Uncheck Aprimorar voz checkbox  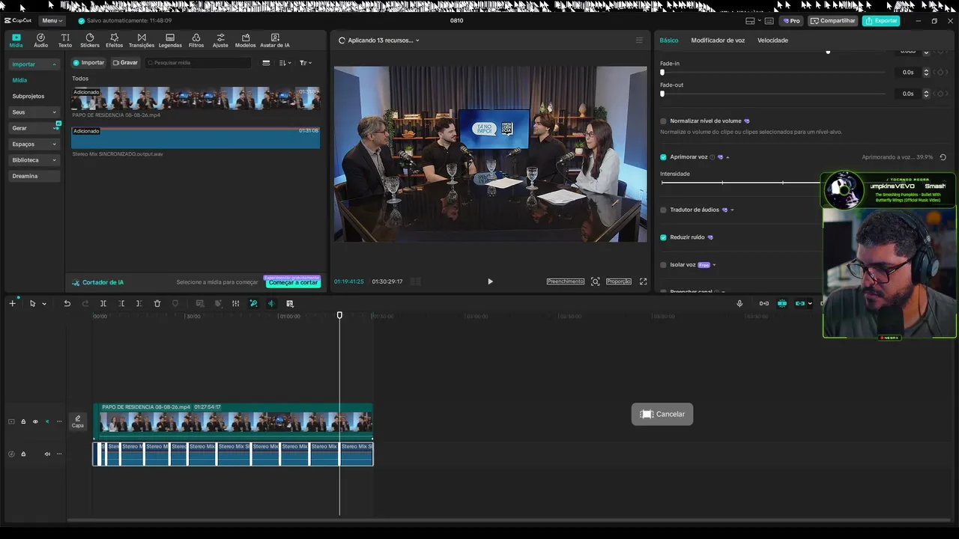(663, 157)
